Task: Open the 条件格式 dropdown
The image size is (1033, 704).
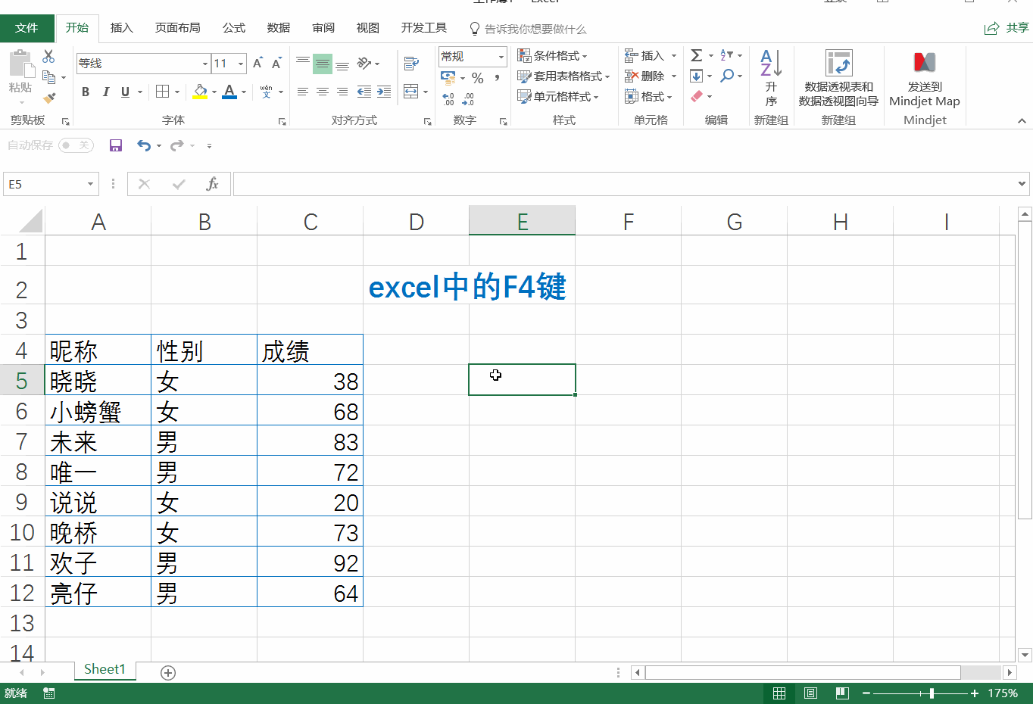Action: [x=553, y=55]
